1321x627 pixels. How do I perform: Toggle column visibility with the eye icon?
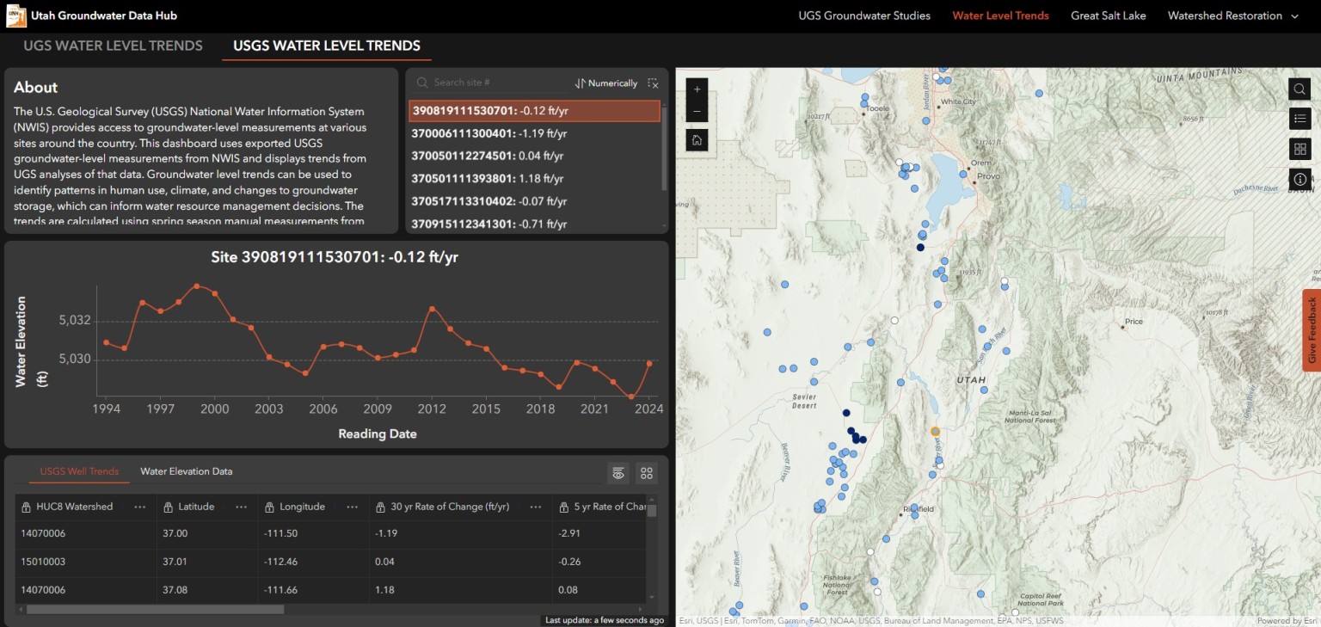pyautogui.click(x=617, y=472)
